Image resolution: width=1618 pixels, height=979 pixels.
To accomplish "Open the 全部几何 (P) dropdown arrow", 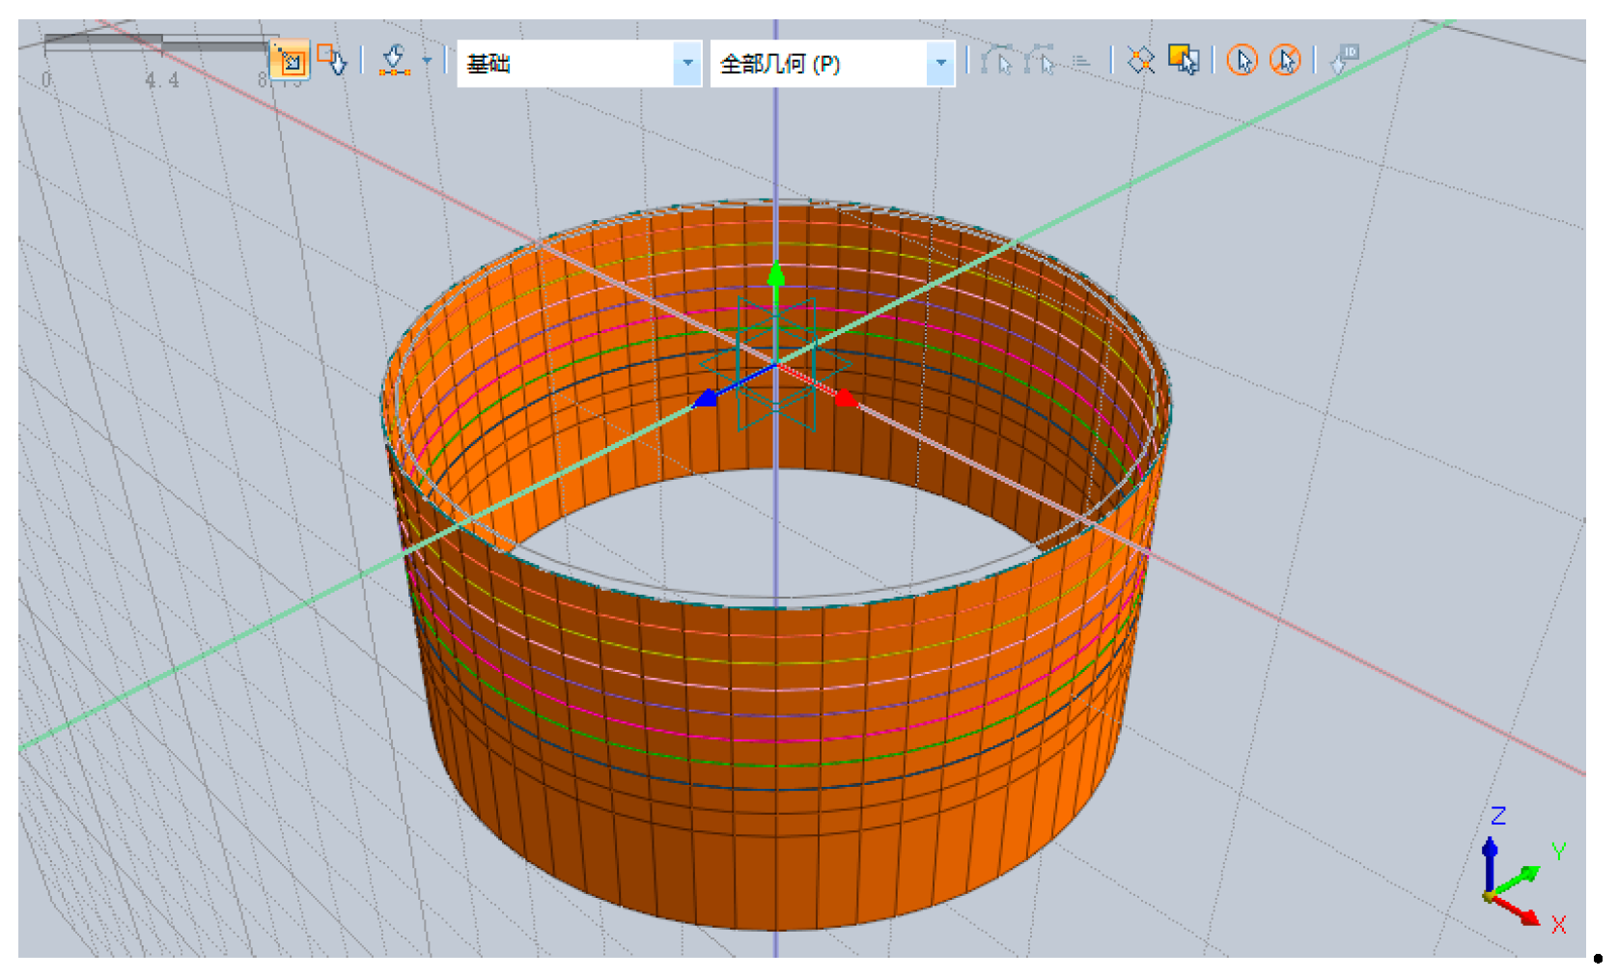I will pos(940,64).
